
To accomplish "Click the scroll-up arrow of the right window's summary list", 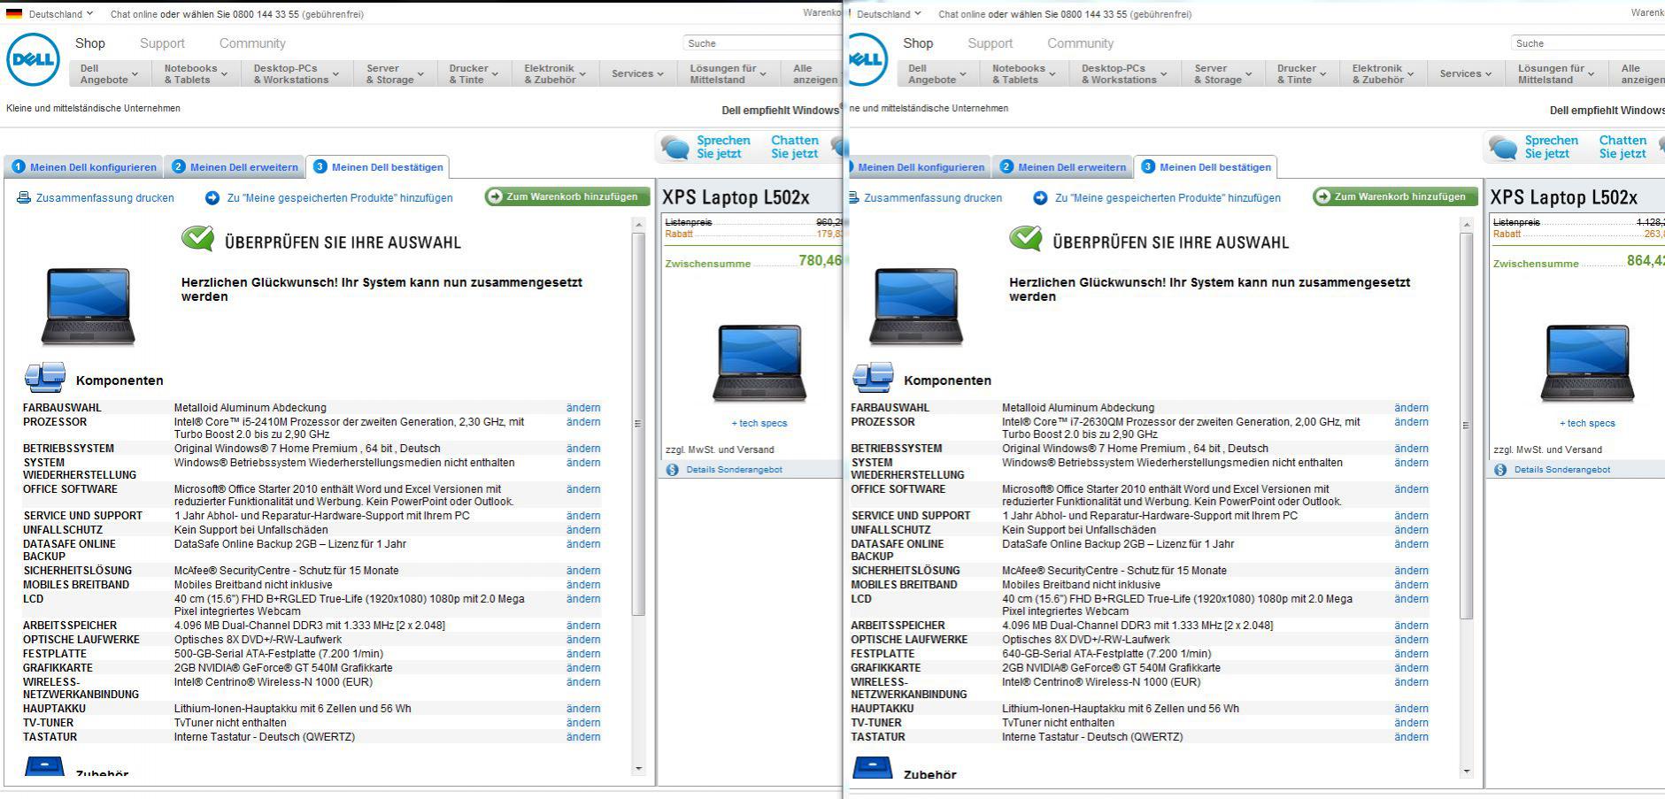I will pos(1466,226).
